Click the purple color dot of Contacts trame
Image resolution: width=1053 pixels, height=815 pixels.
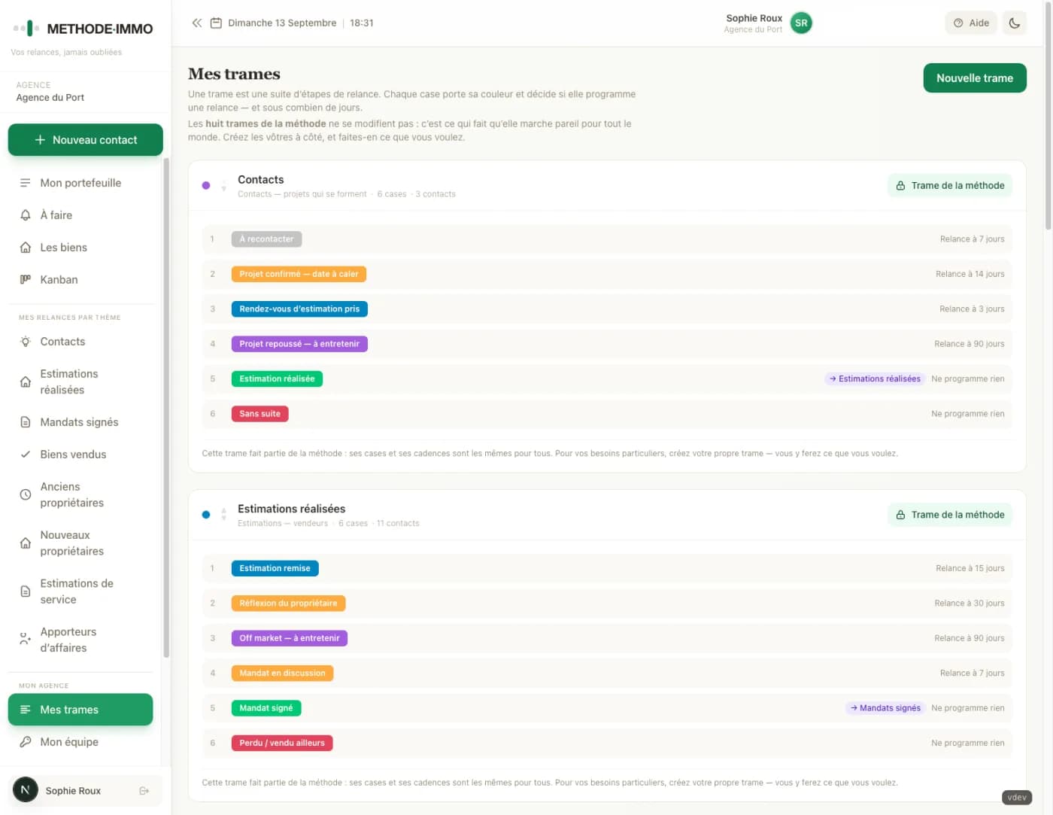pyautogui.click(x=206, y=186)
